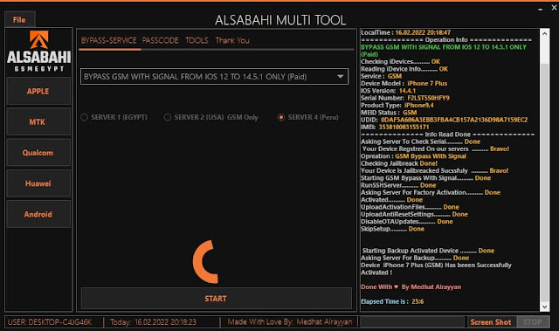This screenshot has height=331, width=559.
Task: Switch to the Thank You tab
Action: pos(232,41)
